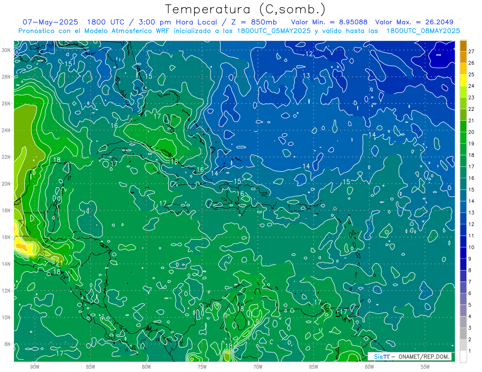Screen dimensions: 482x372
Task: Click the color bar label '20'
Action: pos(472,132)
